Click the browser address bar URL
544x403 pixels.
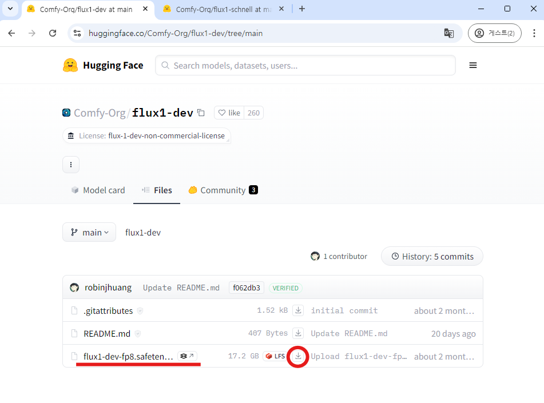point(176,33)
